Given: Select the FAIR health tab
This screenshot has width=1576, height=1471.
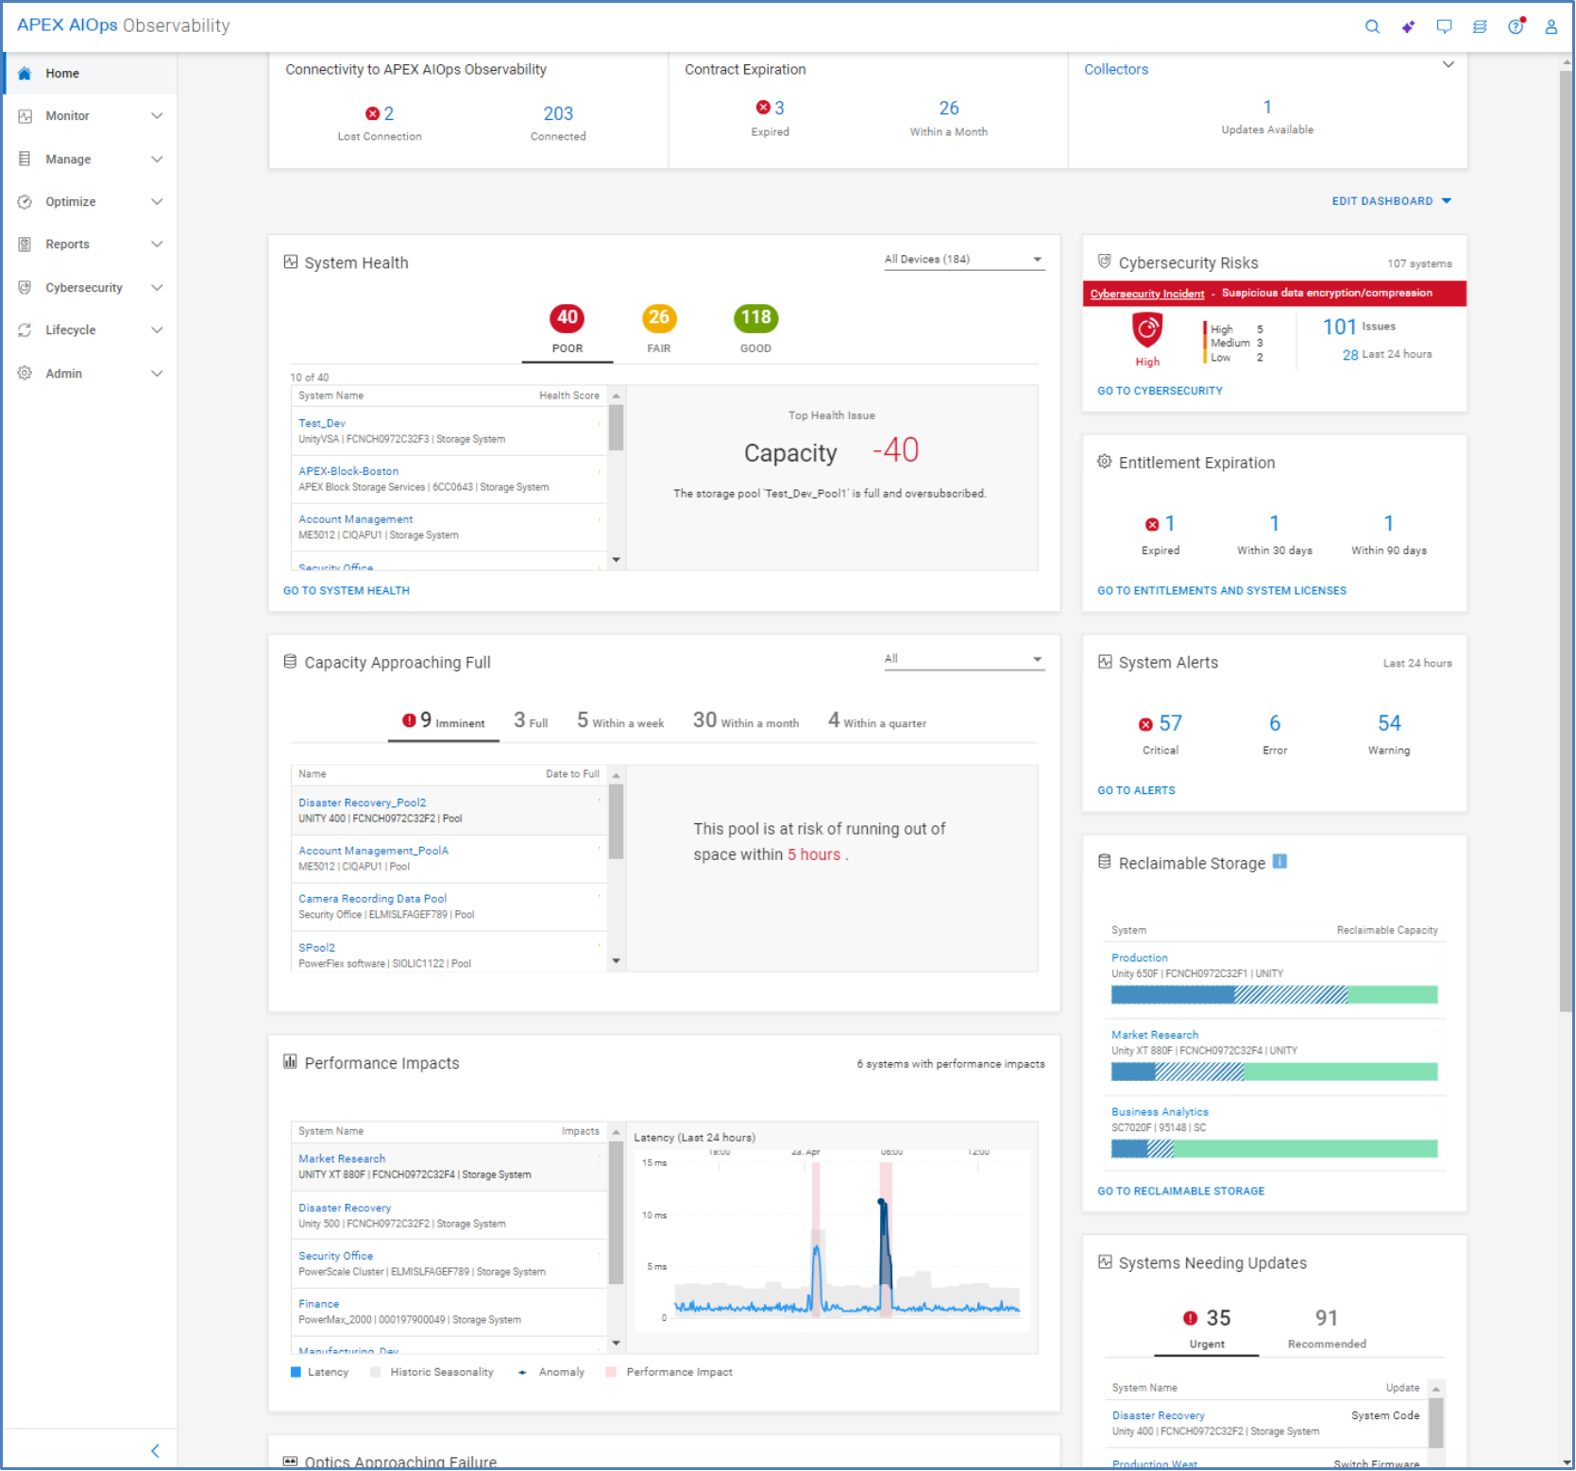Looking at the screenshot, I should click(x=659, y=331).
